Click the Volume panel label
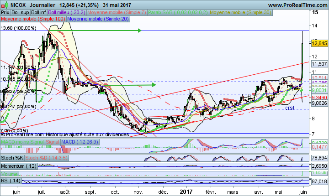This screenshot has width=329, height=196. tap(10, 174)
